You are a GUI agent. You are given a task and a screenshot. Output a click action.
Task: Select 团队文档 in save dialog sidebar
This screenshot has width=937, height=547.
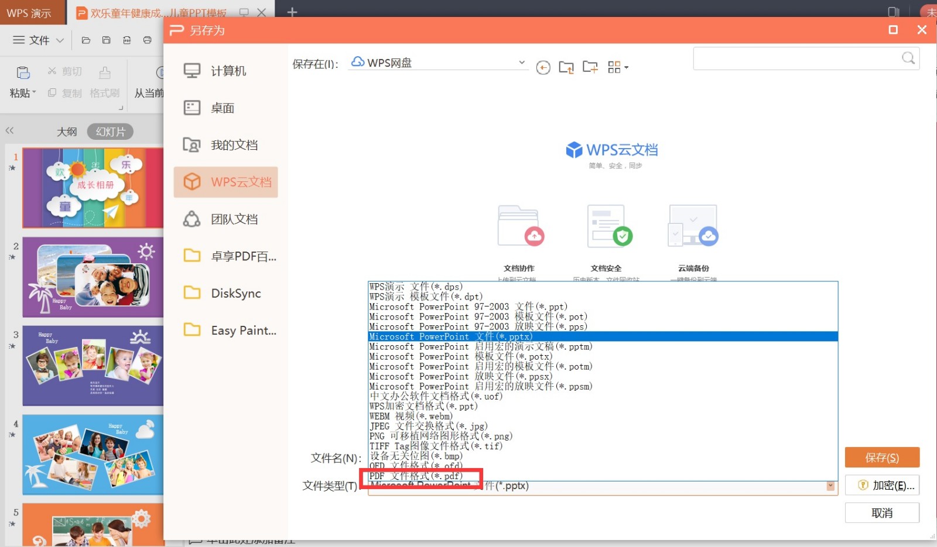click(x=226, y=219)
